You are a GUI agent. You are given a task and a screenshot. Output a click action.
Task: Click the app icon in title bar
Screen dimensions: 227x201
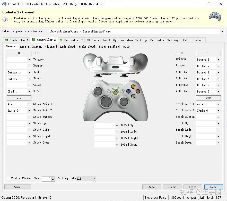[x=4, y=4]
